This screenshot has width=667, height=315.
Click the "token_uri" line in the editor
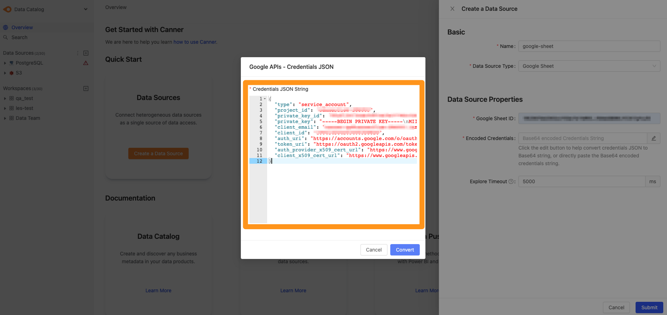tap(346, 144)
